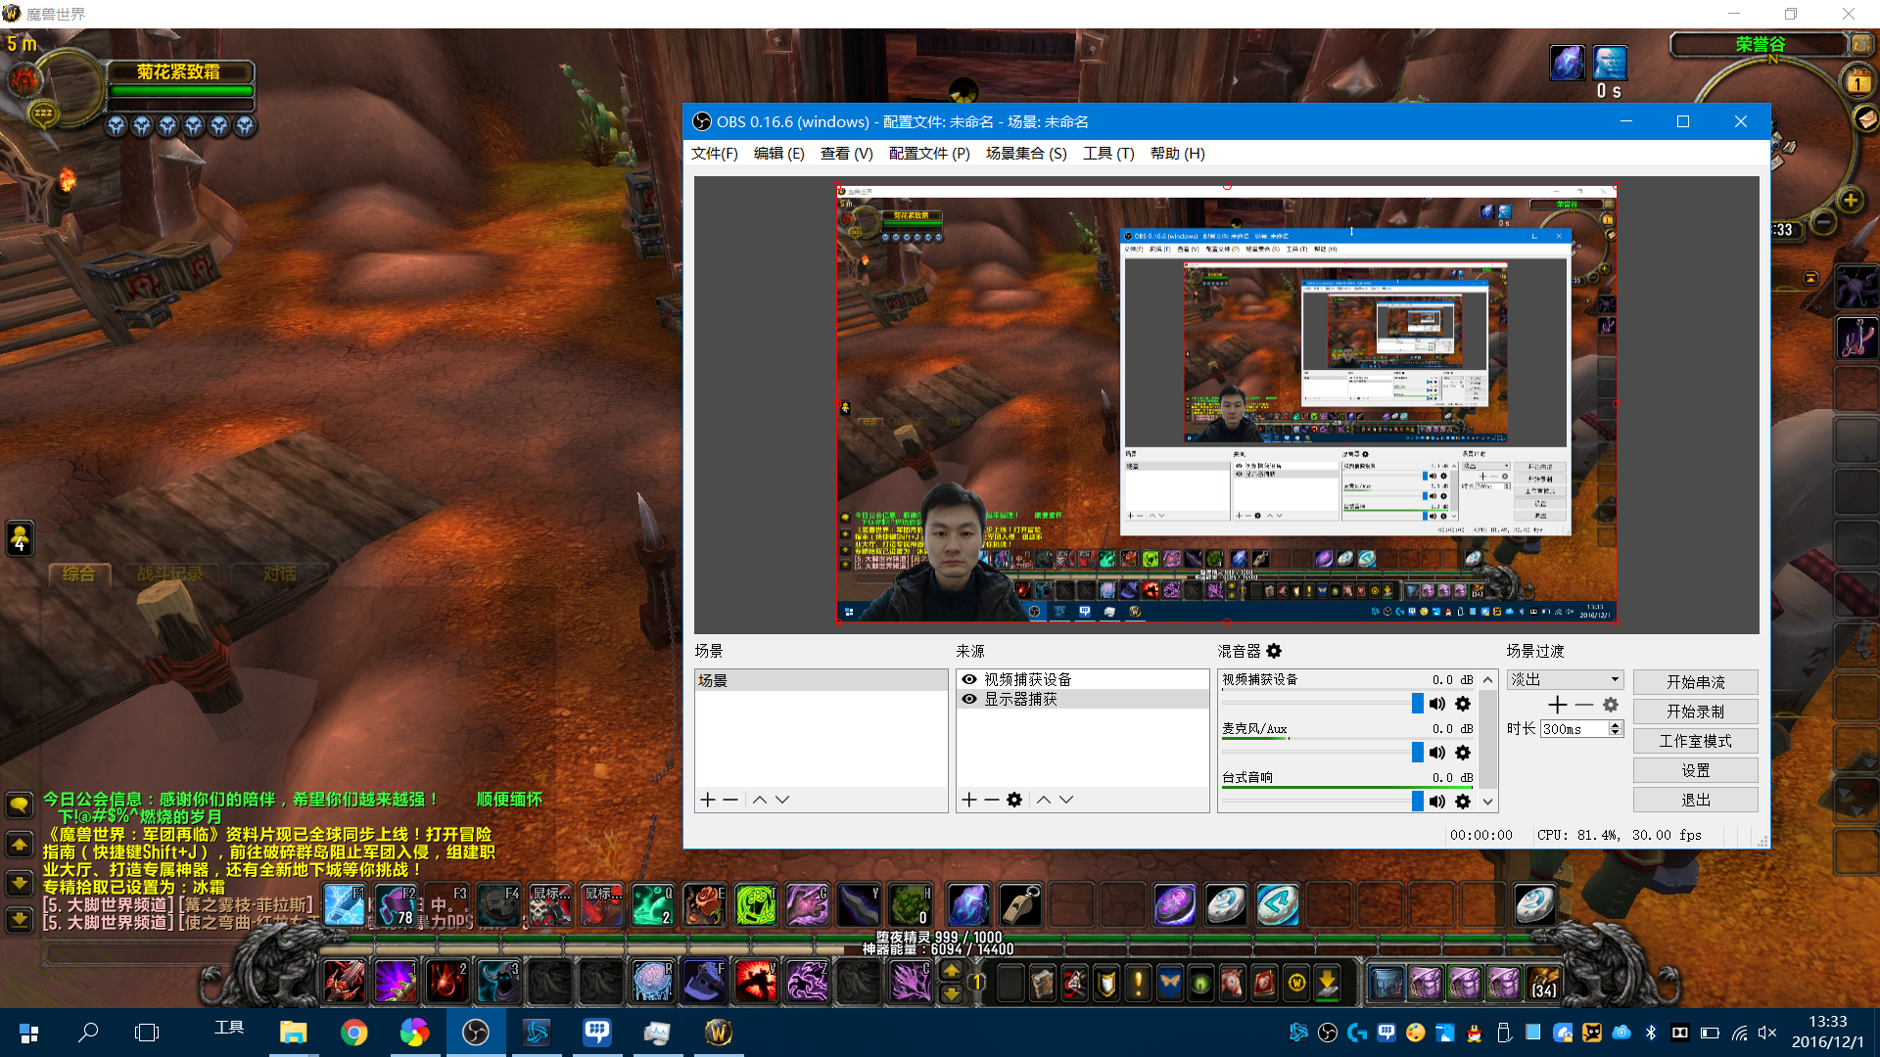This screenshot has width=1880, height=1057.
Task: Click 开始录制 to start recording
Action: coord(1695,712)
